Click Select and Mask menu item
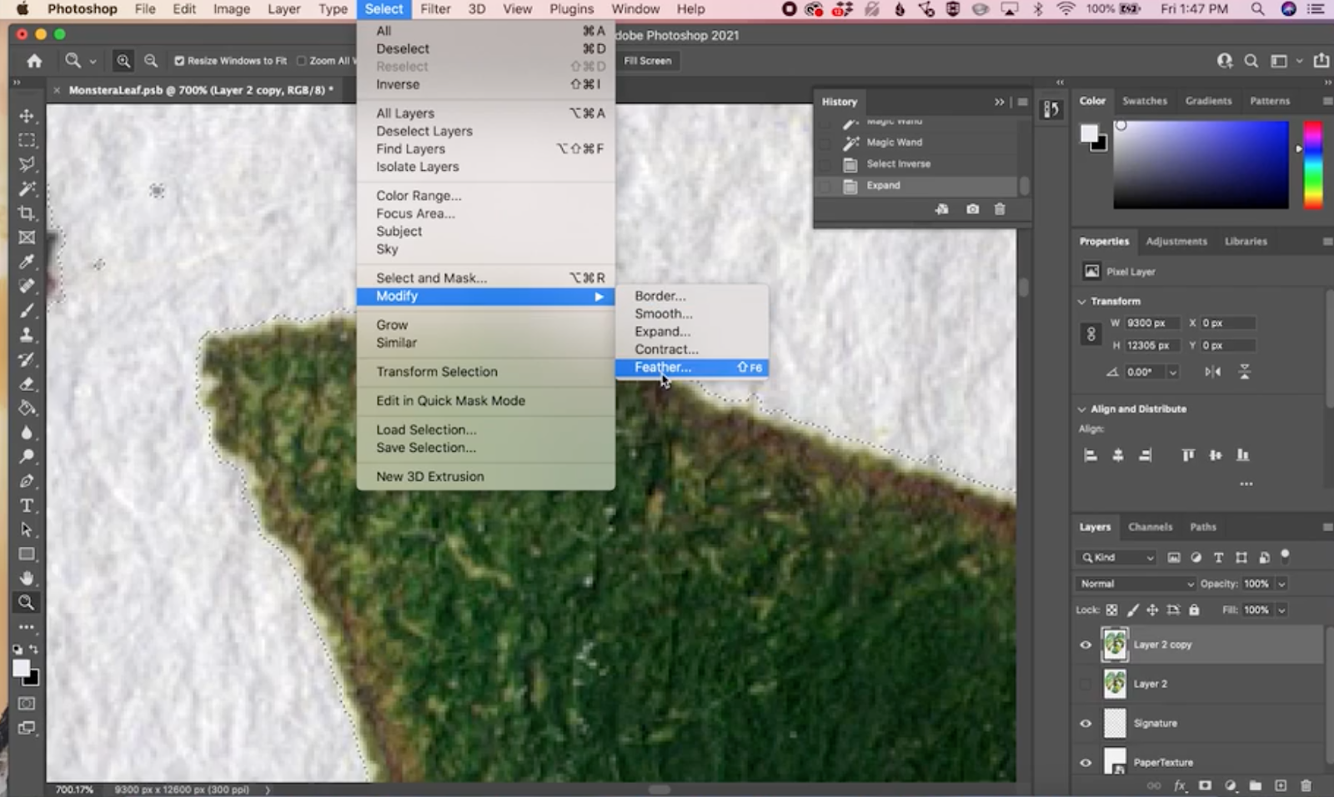Viewport: 1334px width, 797px height. (486, 278)
